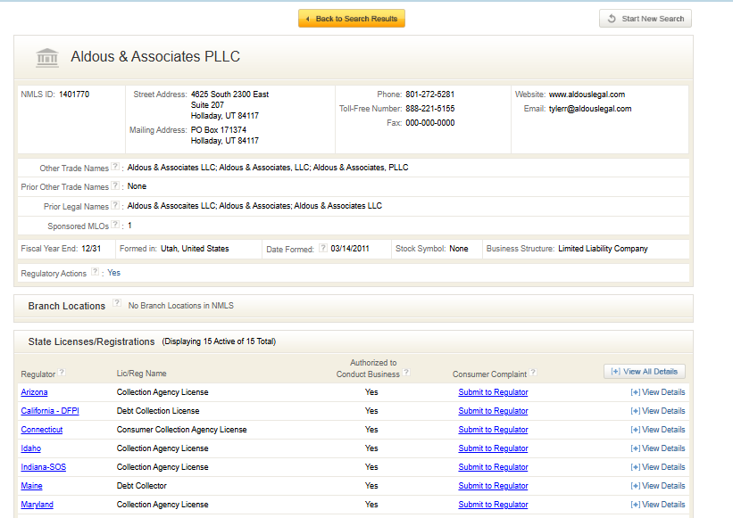
Task: Click Debt Collection License name
Action: point(158,411)
